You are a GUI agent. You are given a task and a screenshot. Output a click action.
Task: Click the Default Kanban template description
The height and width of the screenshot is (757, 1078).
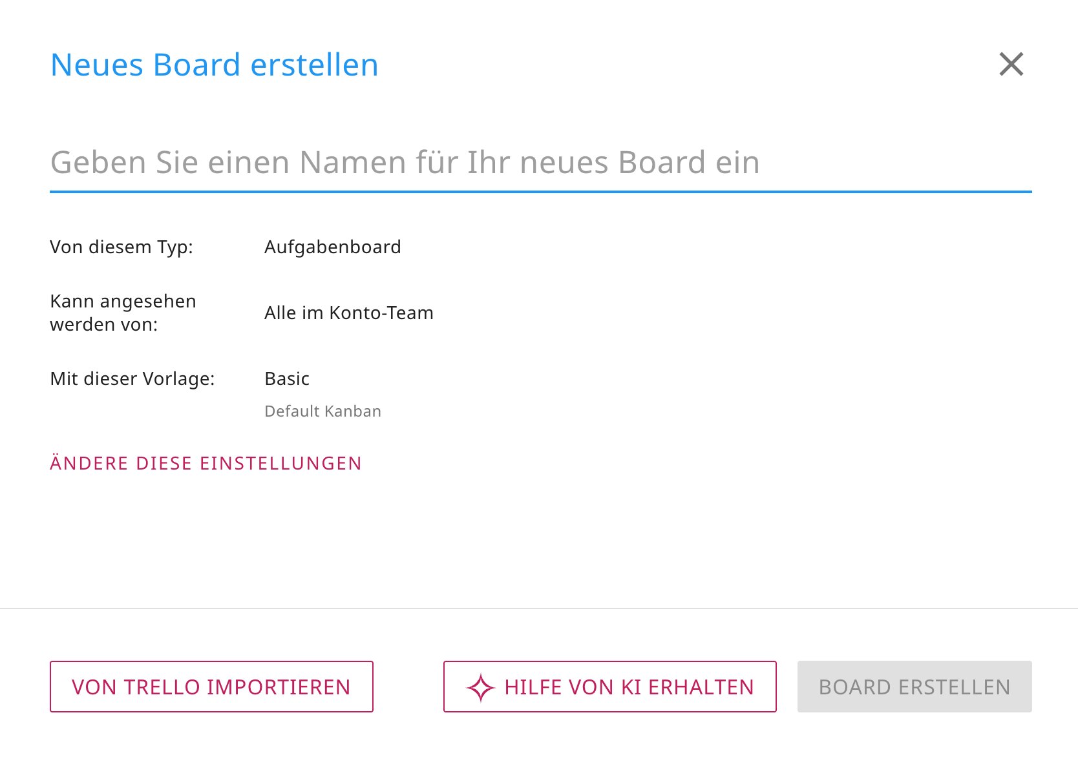[322, 411]
